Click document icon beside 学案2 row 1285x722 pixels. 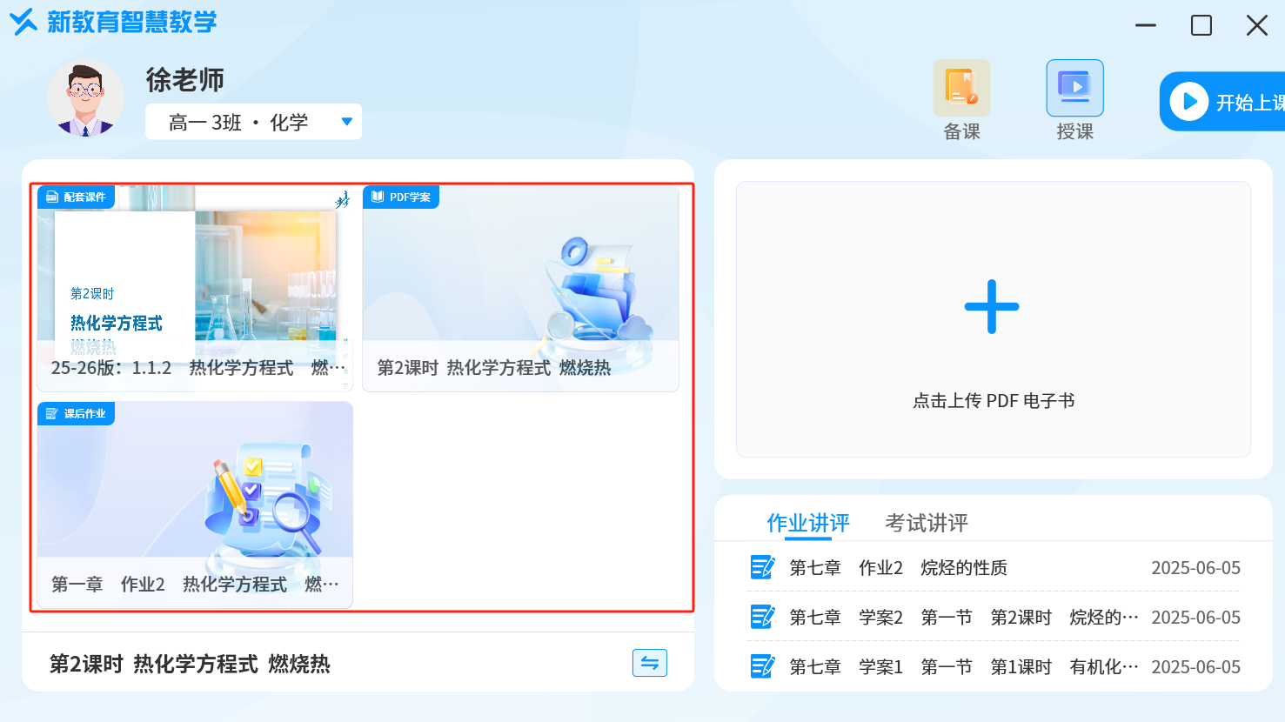[x=762, y=618]
